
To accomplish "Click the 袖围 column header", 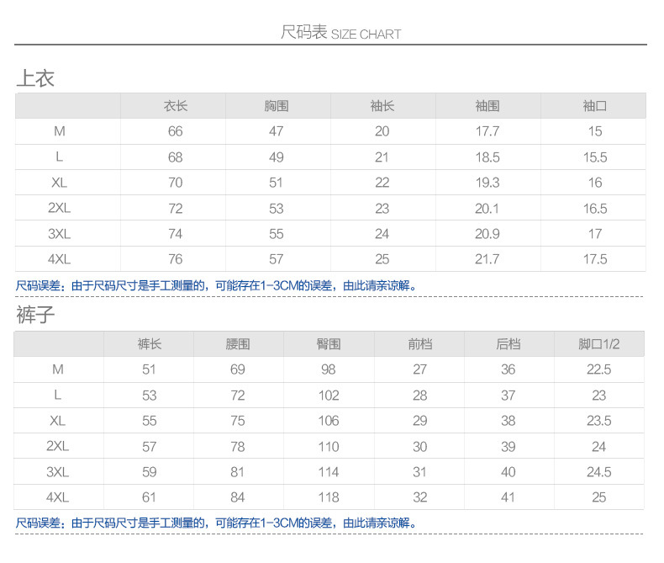I will tap(487, 106).
